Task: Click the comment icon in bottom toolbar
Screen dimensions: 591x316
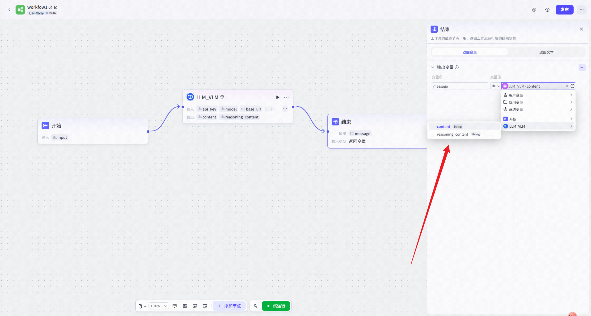Action: 175,306
